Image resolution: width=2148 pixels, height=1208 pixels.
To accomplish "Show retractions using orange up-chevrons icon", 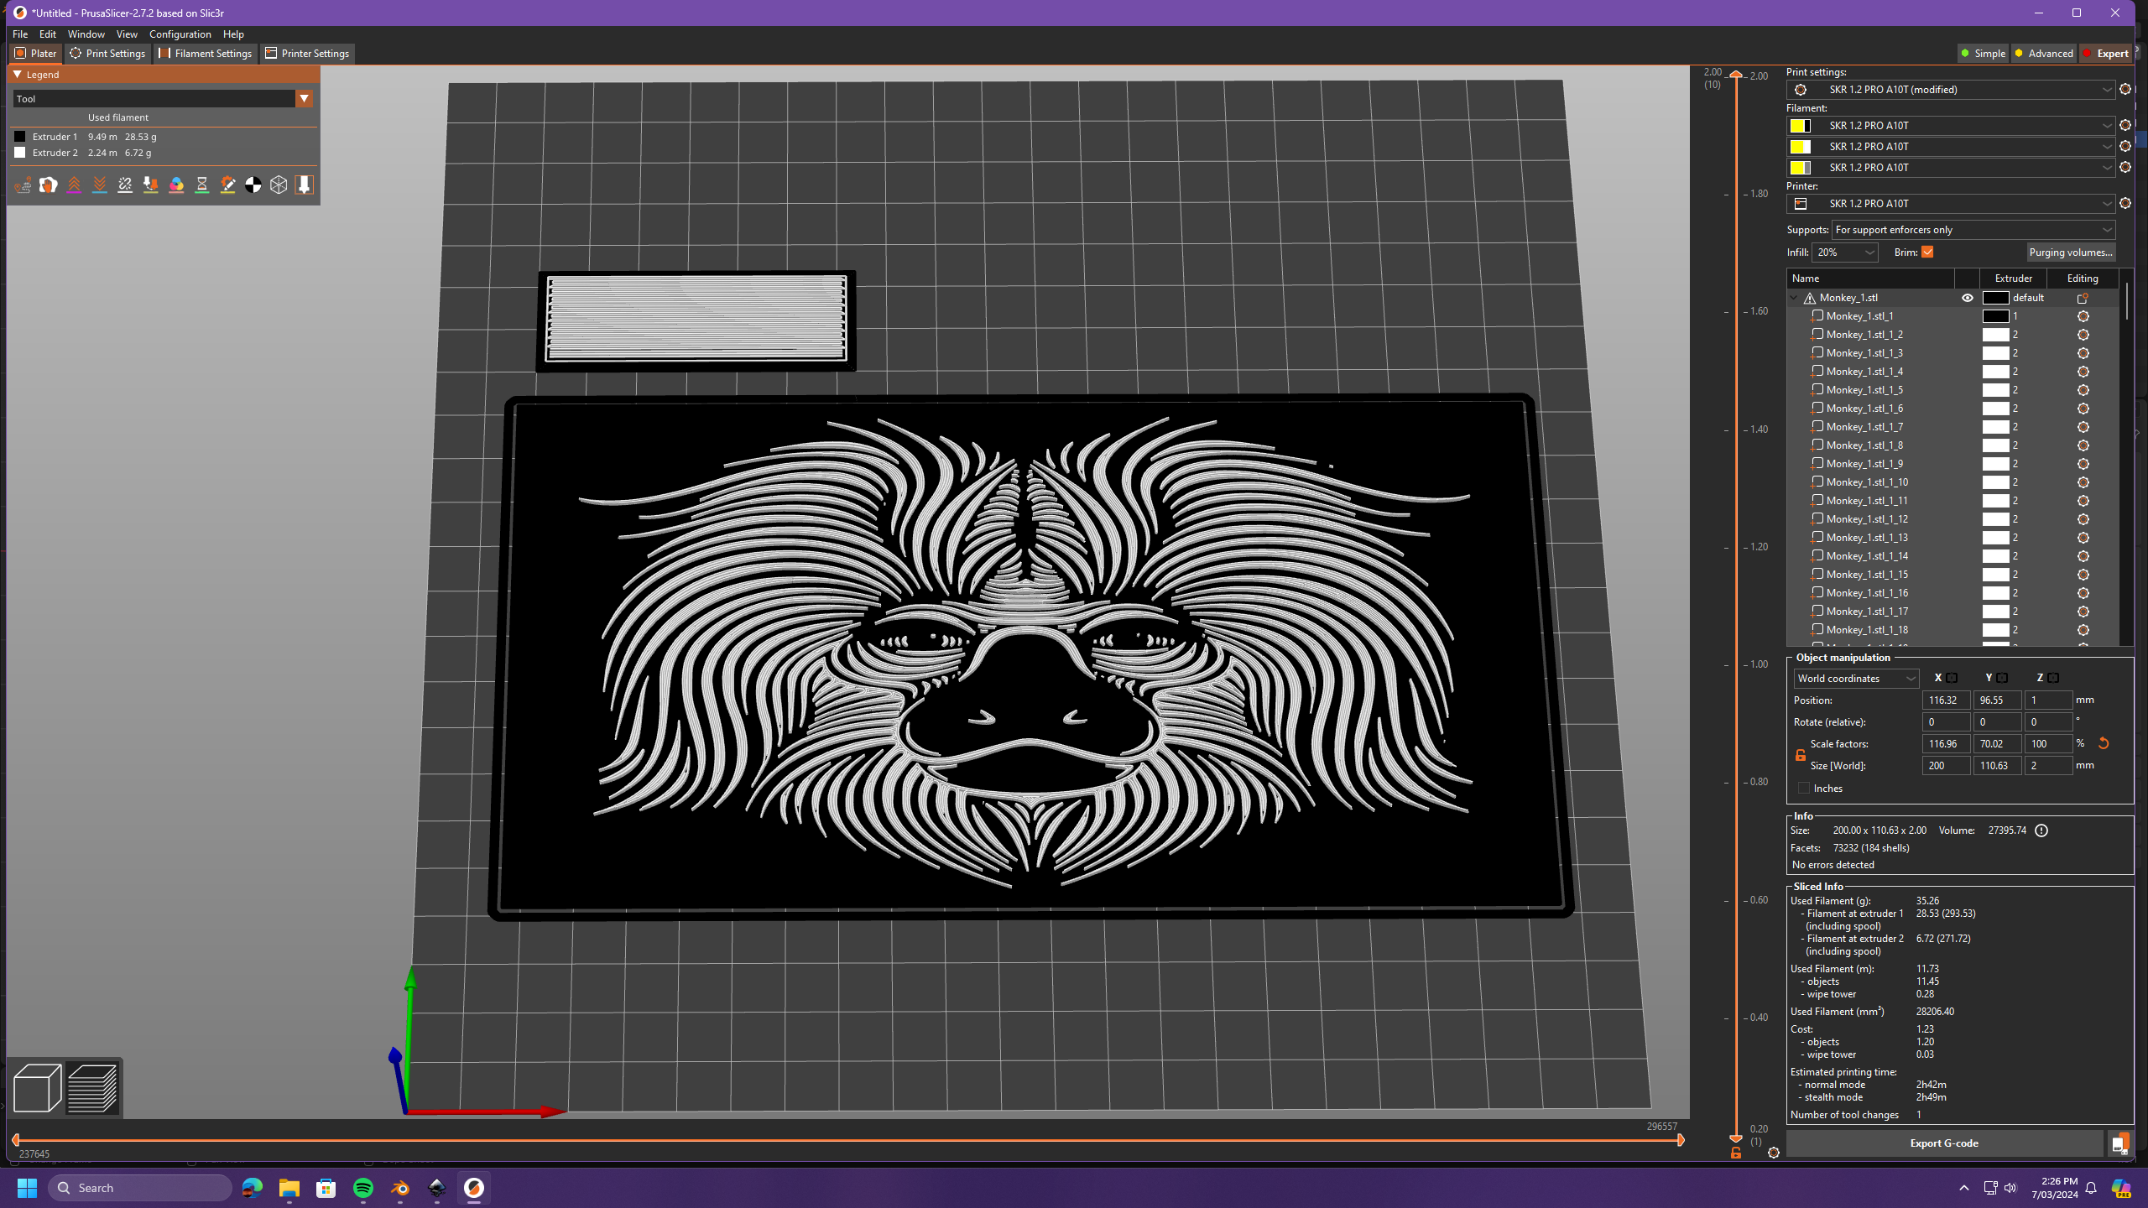I will coord(74,185).
